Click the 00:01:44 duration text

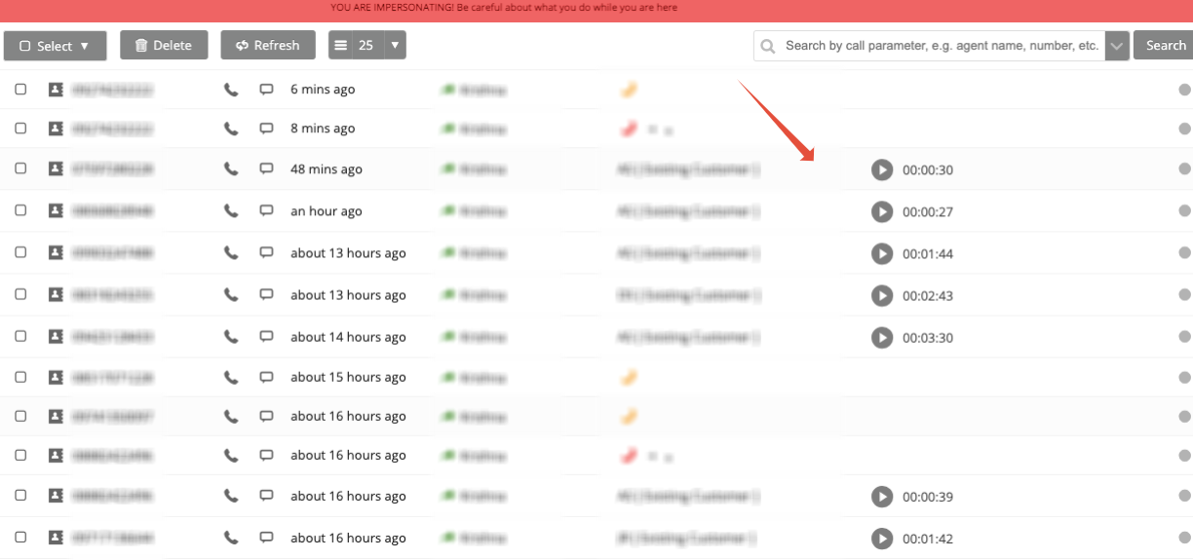[x=928, y=254]
